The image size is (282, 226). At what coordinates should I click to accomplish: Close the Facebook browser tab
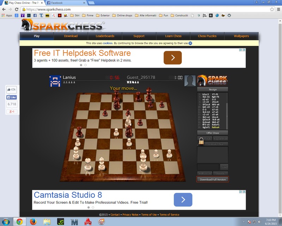pos(84,3)
